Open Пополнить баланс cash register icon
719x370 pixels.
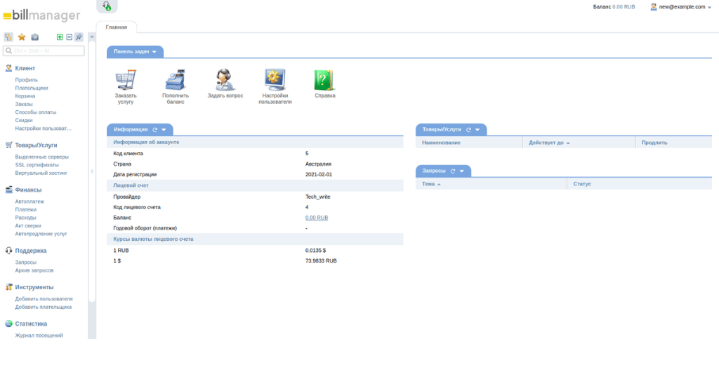[x=176, y=79]
